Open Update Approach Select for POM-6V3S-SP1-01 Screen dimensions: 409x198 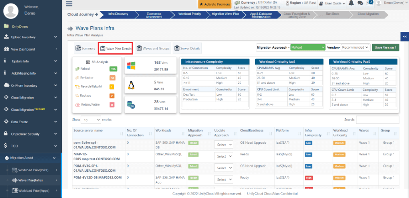click(224, 168)
